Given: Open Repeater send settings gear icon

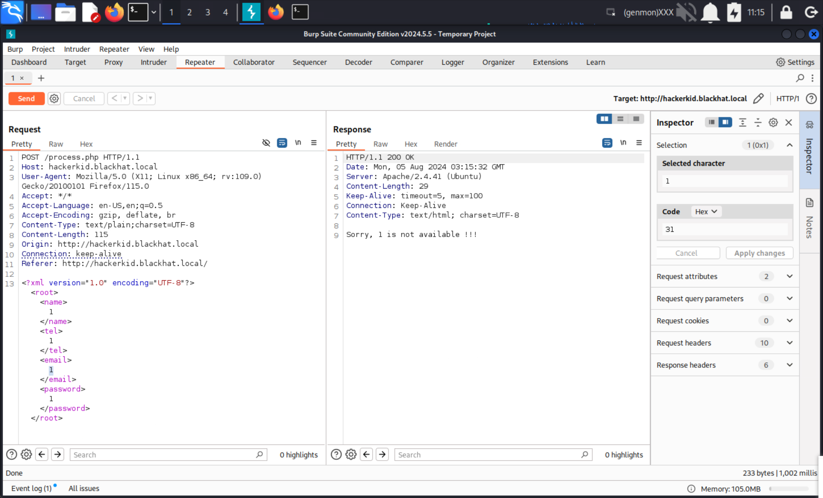Looking at the screenshot, I should point(54,98).
